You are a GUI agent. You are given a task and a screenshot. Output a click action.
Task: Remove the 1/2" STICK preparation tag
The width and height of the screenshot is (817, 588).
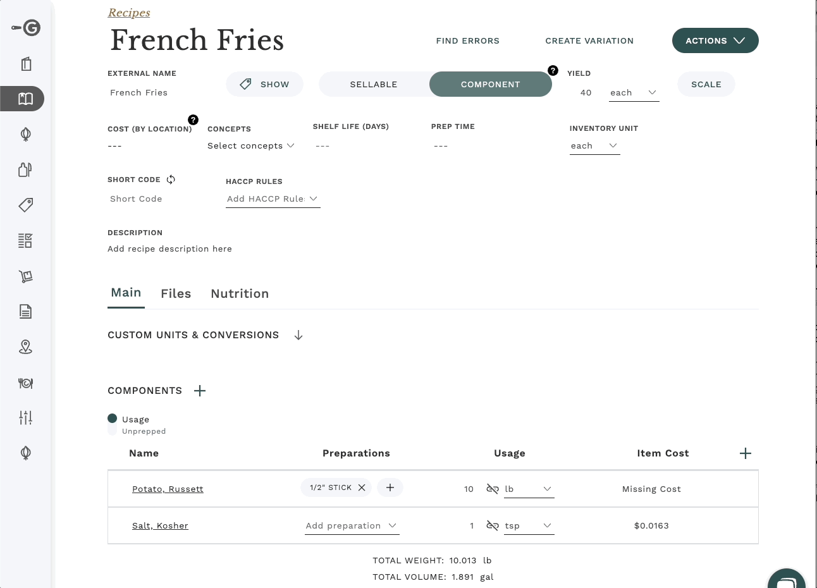point(362,487)
